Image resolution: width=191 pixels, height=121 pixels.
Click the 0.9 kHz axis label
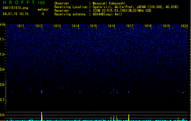[3, 70]
